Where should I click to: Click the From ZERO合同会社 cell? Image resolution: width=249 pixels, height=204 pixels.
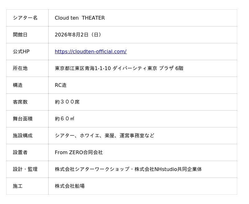point(143,152)
